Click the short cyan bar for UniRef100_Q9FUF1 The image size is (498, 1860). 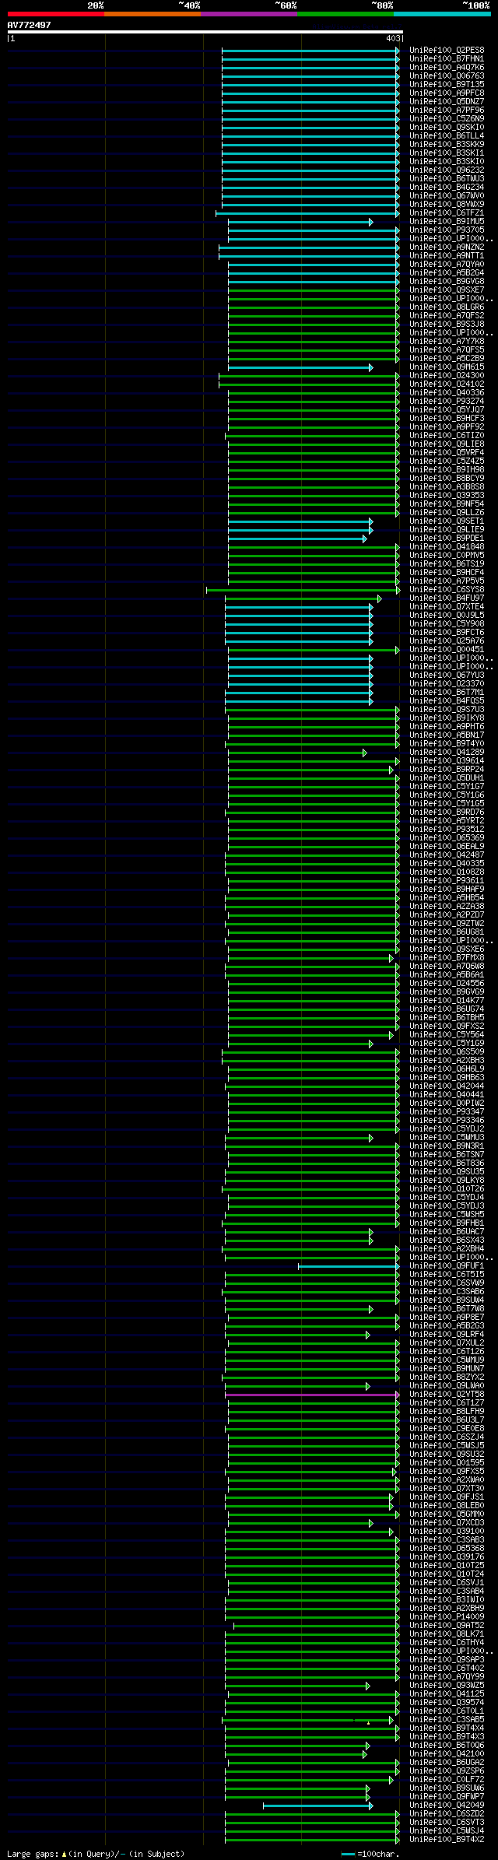click(349, 1266)
